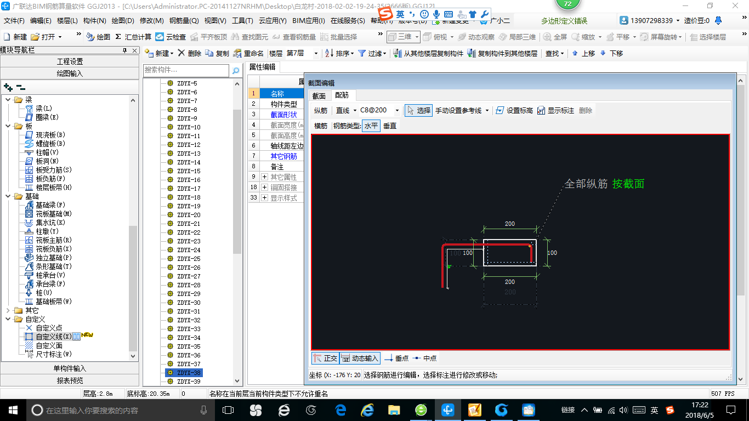Open the 楼层 第7层 floor dropdown
This screenshot has width=749, height=421.
point(316,53)
